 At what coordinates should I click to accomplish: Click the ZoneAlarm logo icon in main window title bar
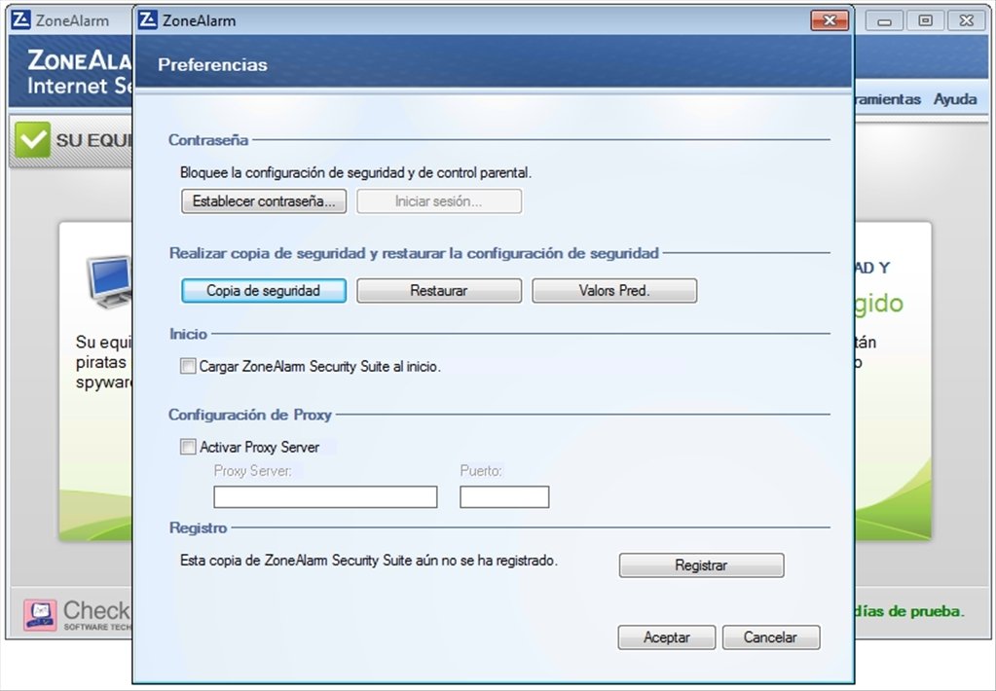pyautogui.click(x=21, y=19)
